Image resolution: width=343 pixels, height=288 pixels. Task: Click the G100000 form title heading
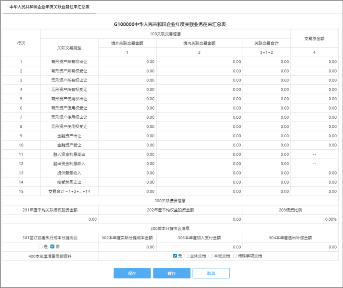pyautogui.click(x=170, y=24)
